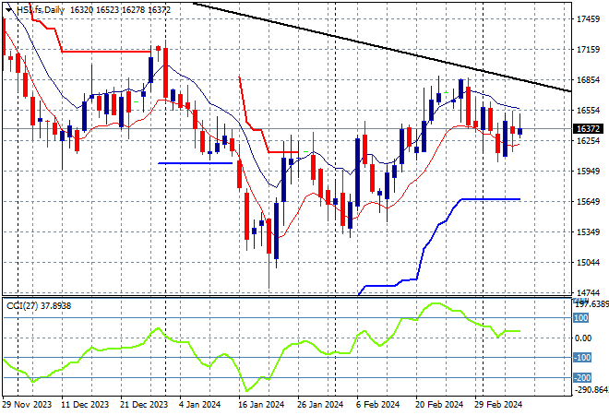Select the 15949 price axis label
The image size is (609, 415).
(x=589, y=172)
